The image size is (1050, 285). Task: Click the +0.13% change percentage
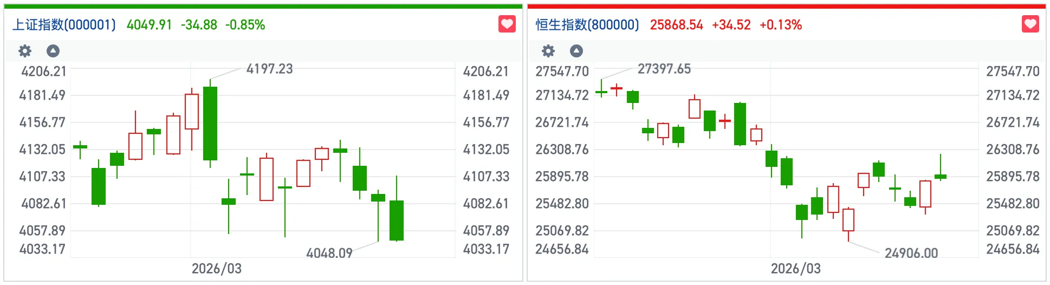(x=780, y=25)
